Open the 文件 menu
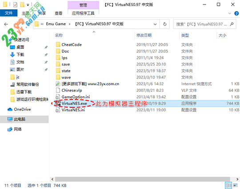The width and height of the screenshot is (240, 189). pos(8,13)
